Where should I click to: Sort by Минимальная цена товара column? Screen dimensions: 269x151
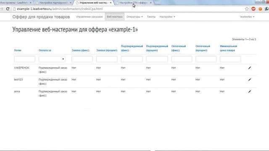(229, 48)
